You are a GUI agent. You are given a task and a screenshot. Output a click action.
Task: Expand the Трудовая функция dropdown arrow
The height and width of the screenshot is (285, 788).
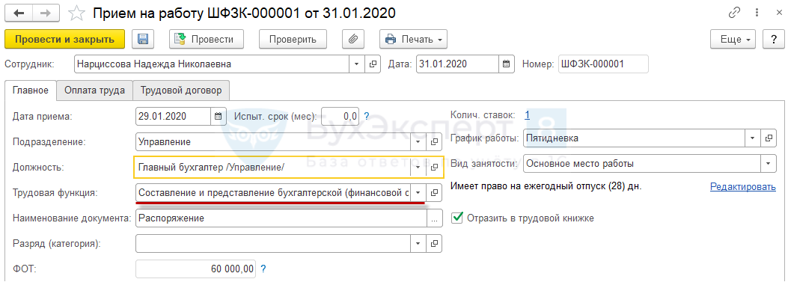point(418,192)
